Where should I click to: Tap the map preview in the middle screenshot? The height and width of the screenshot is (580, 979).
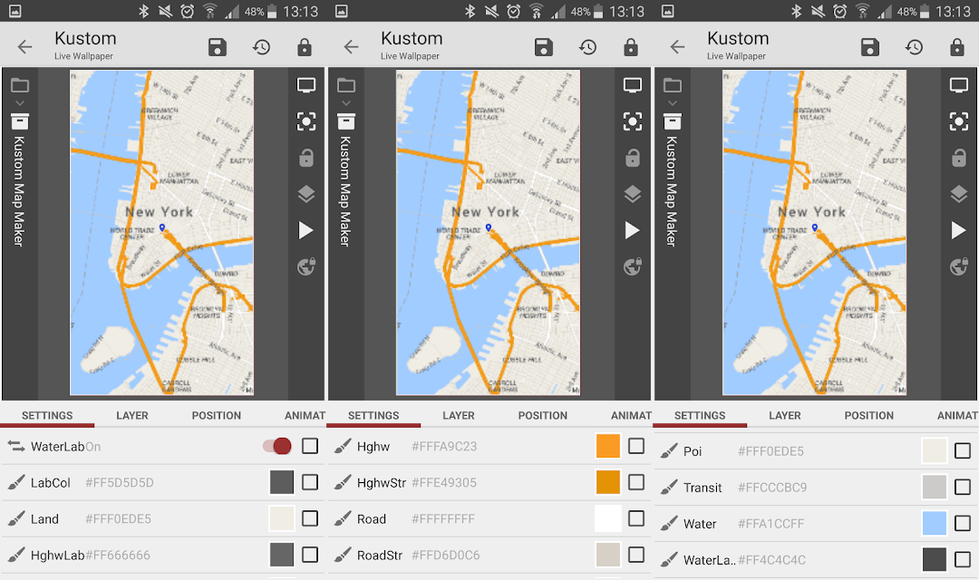coord(489,232)
